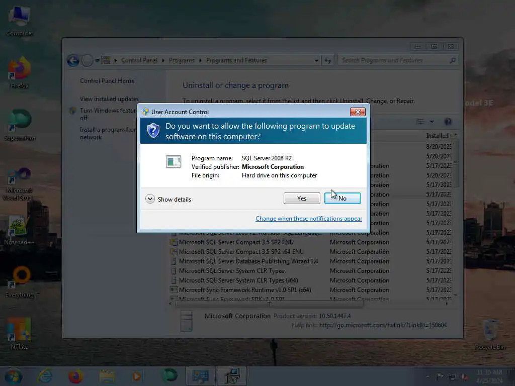Open Change when these notifications appear link
This screenshot has height=386, width=515.
pyautogui.click(x=309, y=219)
